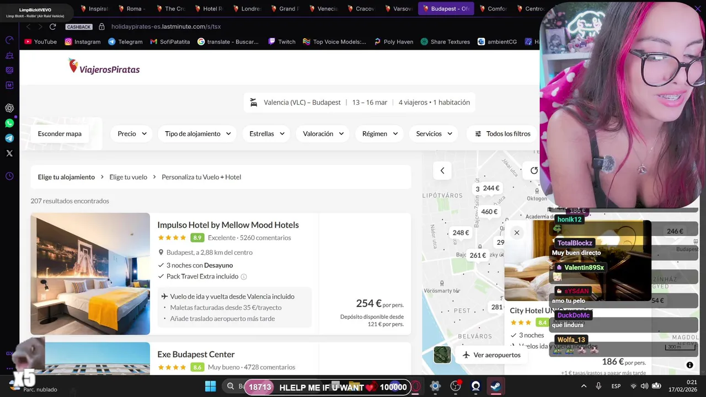Expand the Servicios filter dropdown

coord(434,133)
